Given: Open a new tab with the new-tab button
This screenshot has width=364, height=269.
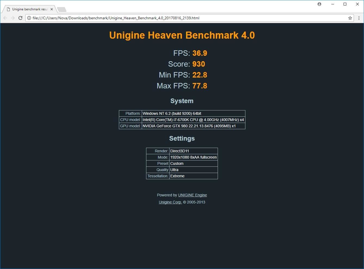Looking at the screenshot, I should tap(62, 10).
